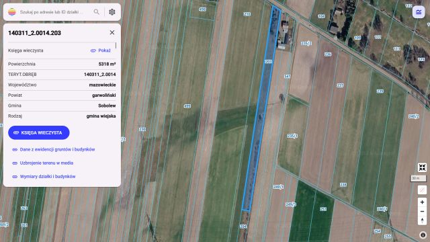This screenshot has width=430, height=242.
Task: Open settings gear next to search
Action: click(112, 12)
